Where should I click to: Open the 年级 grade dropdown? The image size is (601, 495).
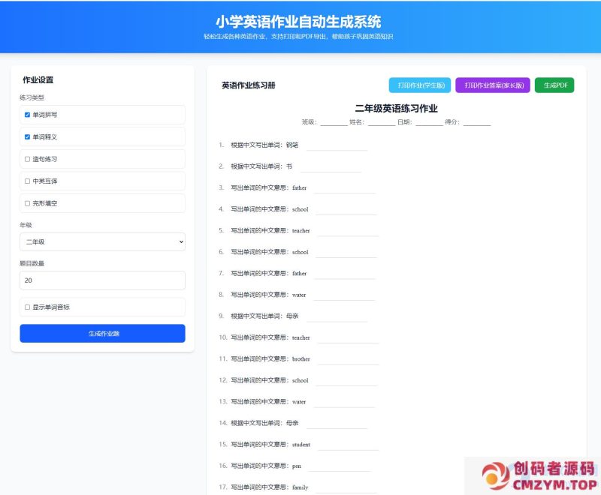(102, 241)
